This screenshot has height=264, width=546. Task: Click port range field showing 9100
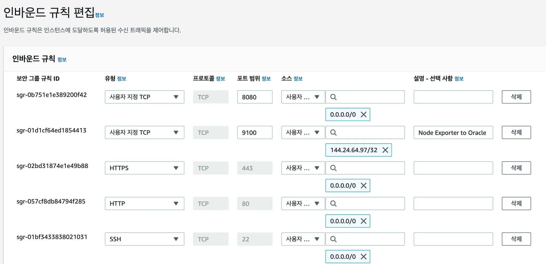[x=255, y=133]
